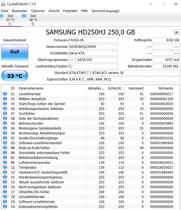The image size is (181, 210).
Task: Click the Firmware field FH100-06
Action: pyautogui.click(x=93, y=40)
